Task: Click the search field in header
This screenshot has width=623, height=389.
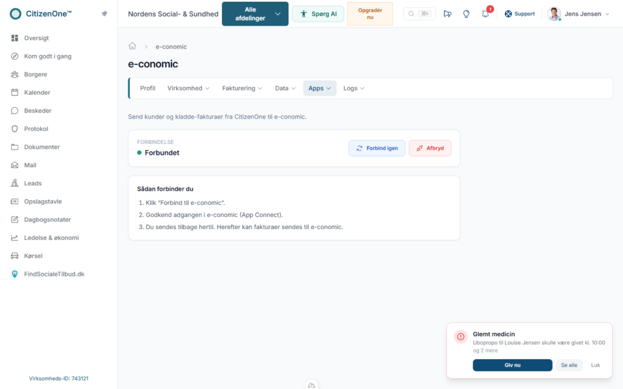Action: (x=419, y=14)
